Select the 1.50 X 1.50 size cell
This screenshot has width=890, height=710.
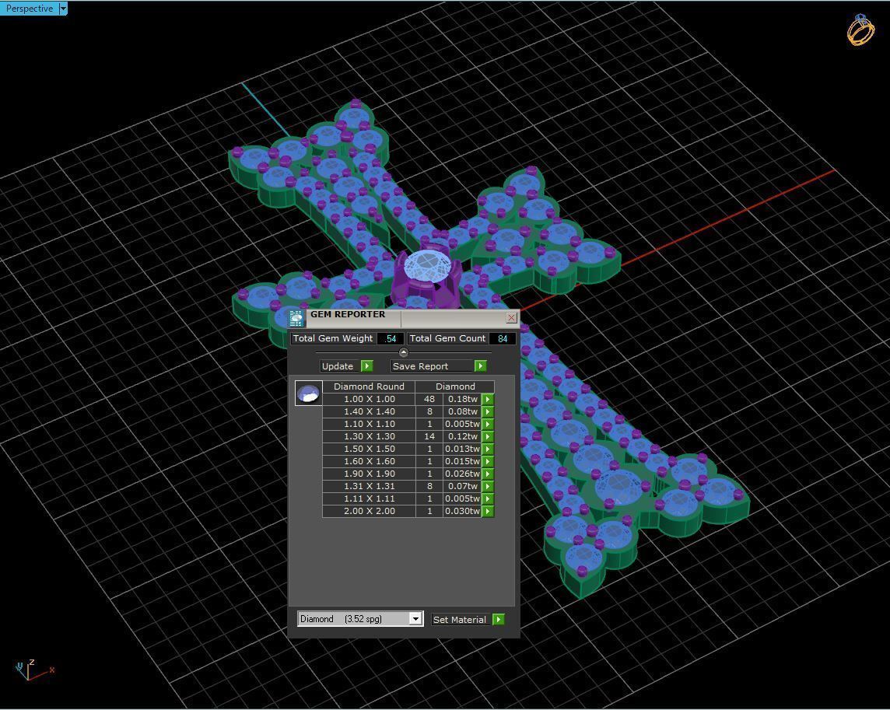click(369, 449)
